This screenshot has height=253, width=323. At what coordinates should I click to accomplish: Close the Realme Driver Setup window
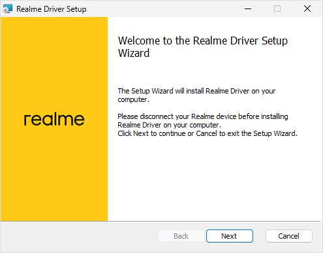click(307, 8)
